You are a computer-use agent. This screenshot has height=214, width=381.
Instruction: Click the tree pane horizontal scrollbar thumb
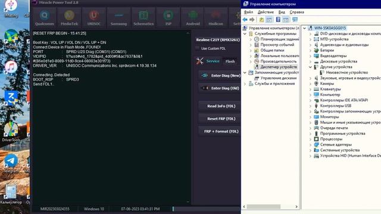coord(263,206)
